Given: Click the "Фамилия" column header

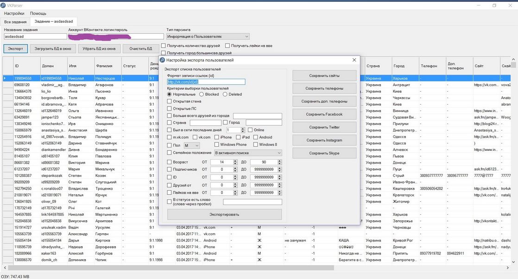Looking at the screenshot, I should point(108,66).
